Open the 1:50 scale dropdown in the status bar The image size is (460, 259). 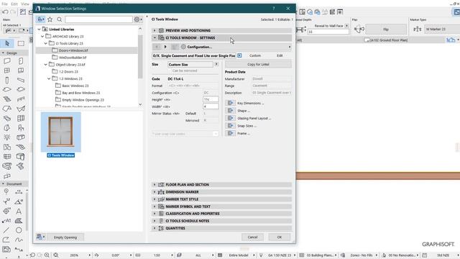[x=172, y=255]
